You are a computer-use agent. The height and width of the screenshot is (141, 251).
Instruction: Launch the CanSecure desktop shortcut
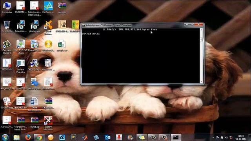(x=48, y=7)
